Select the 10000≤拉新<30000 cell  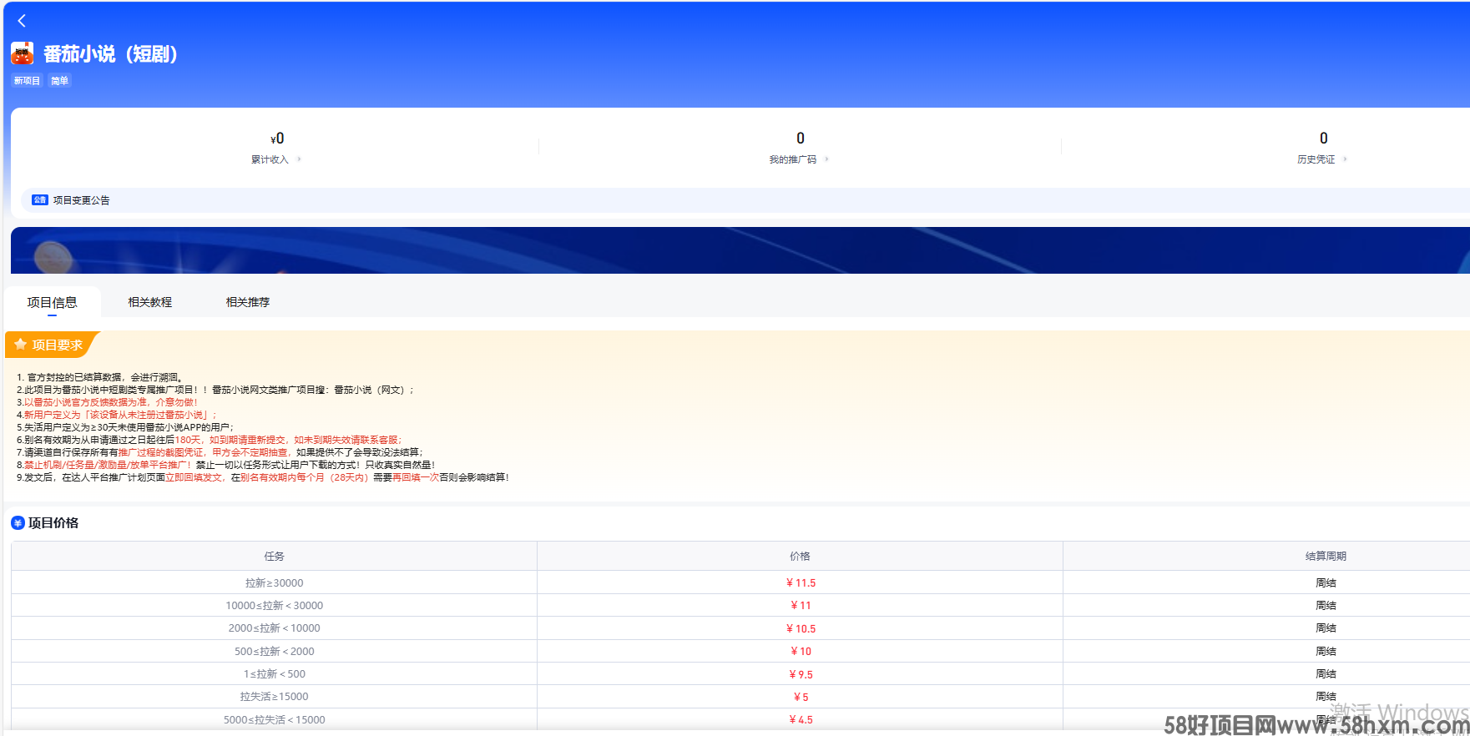(274, 605)
